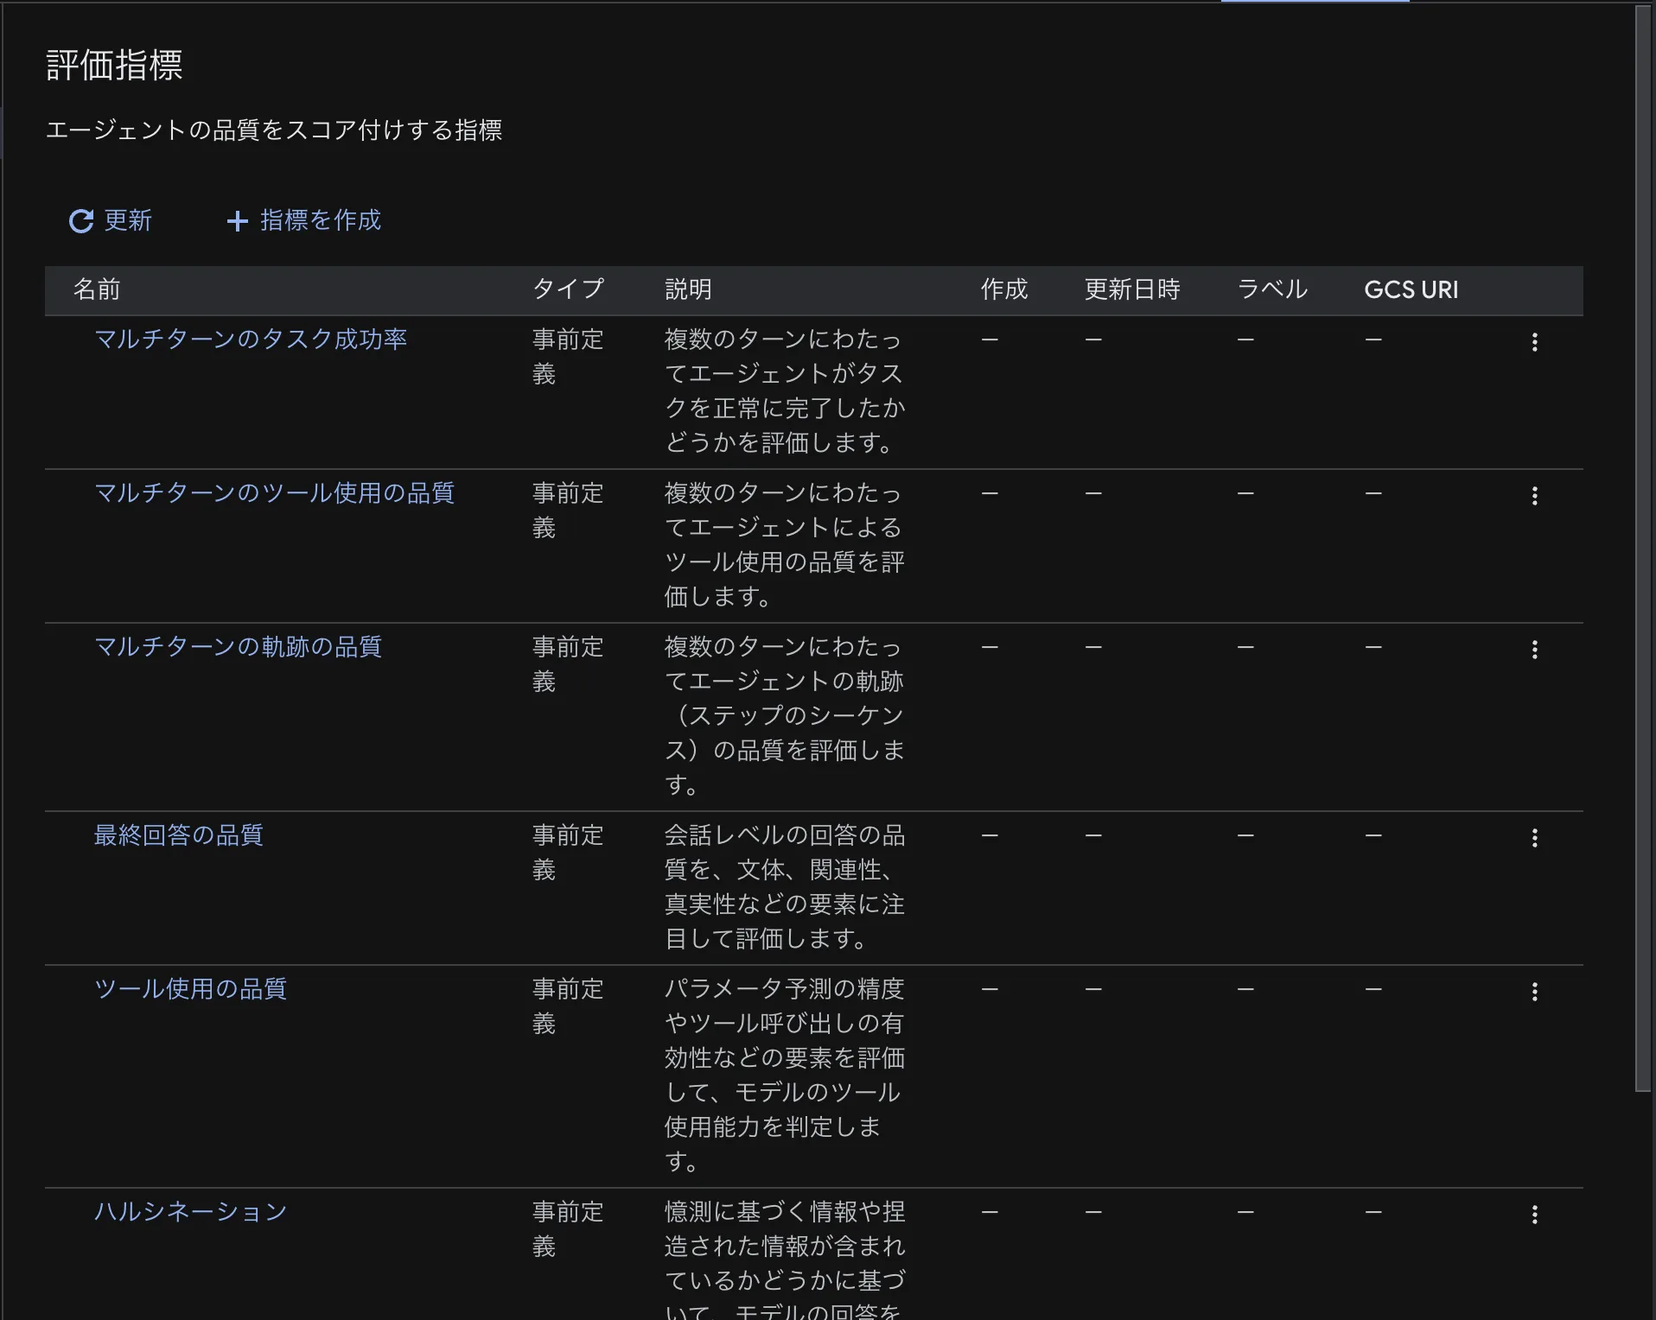The height and width of the screenshot is (1320, 1656).
Task: Click the 更新日時 column header
Action: click(x=1132, y=289)
